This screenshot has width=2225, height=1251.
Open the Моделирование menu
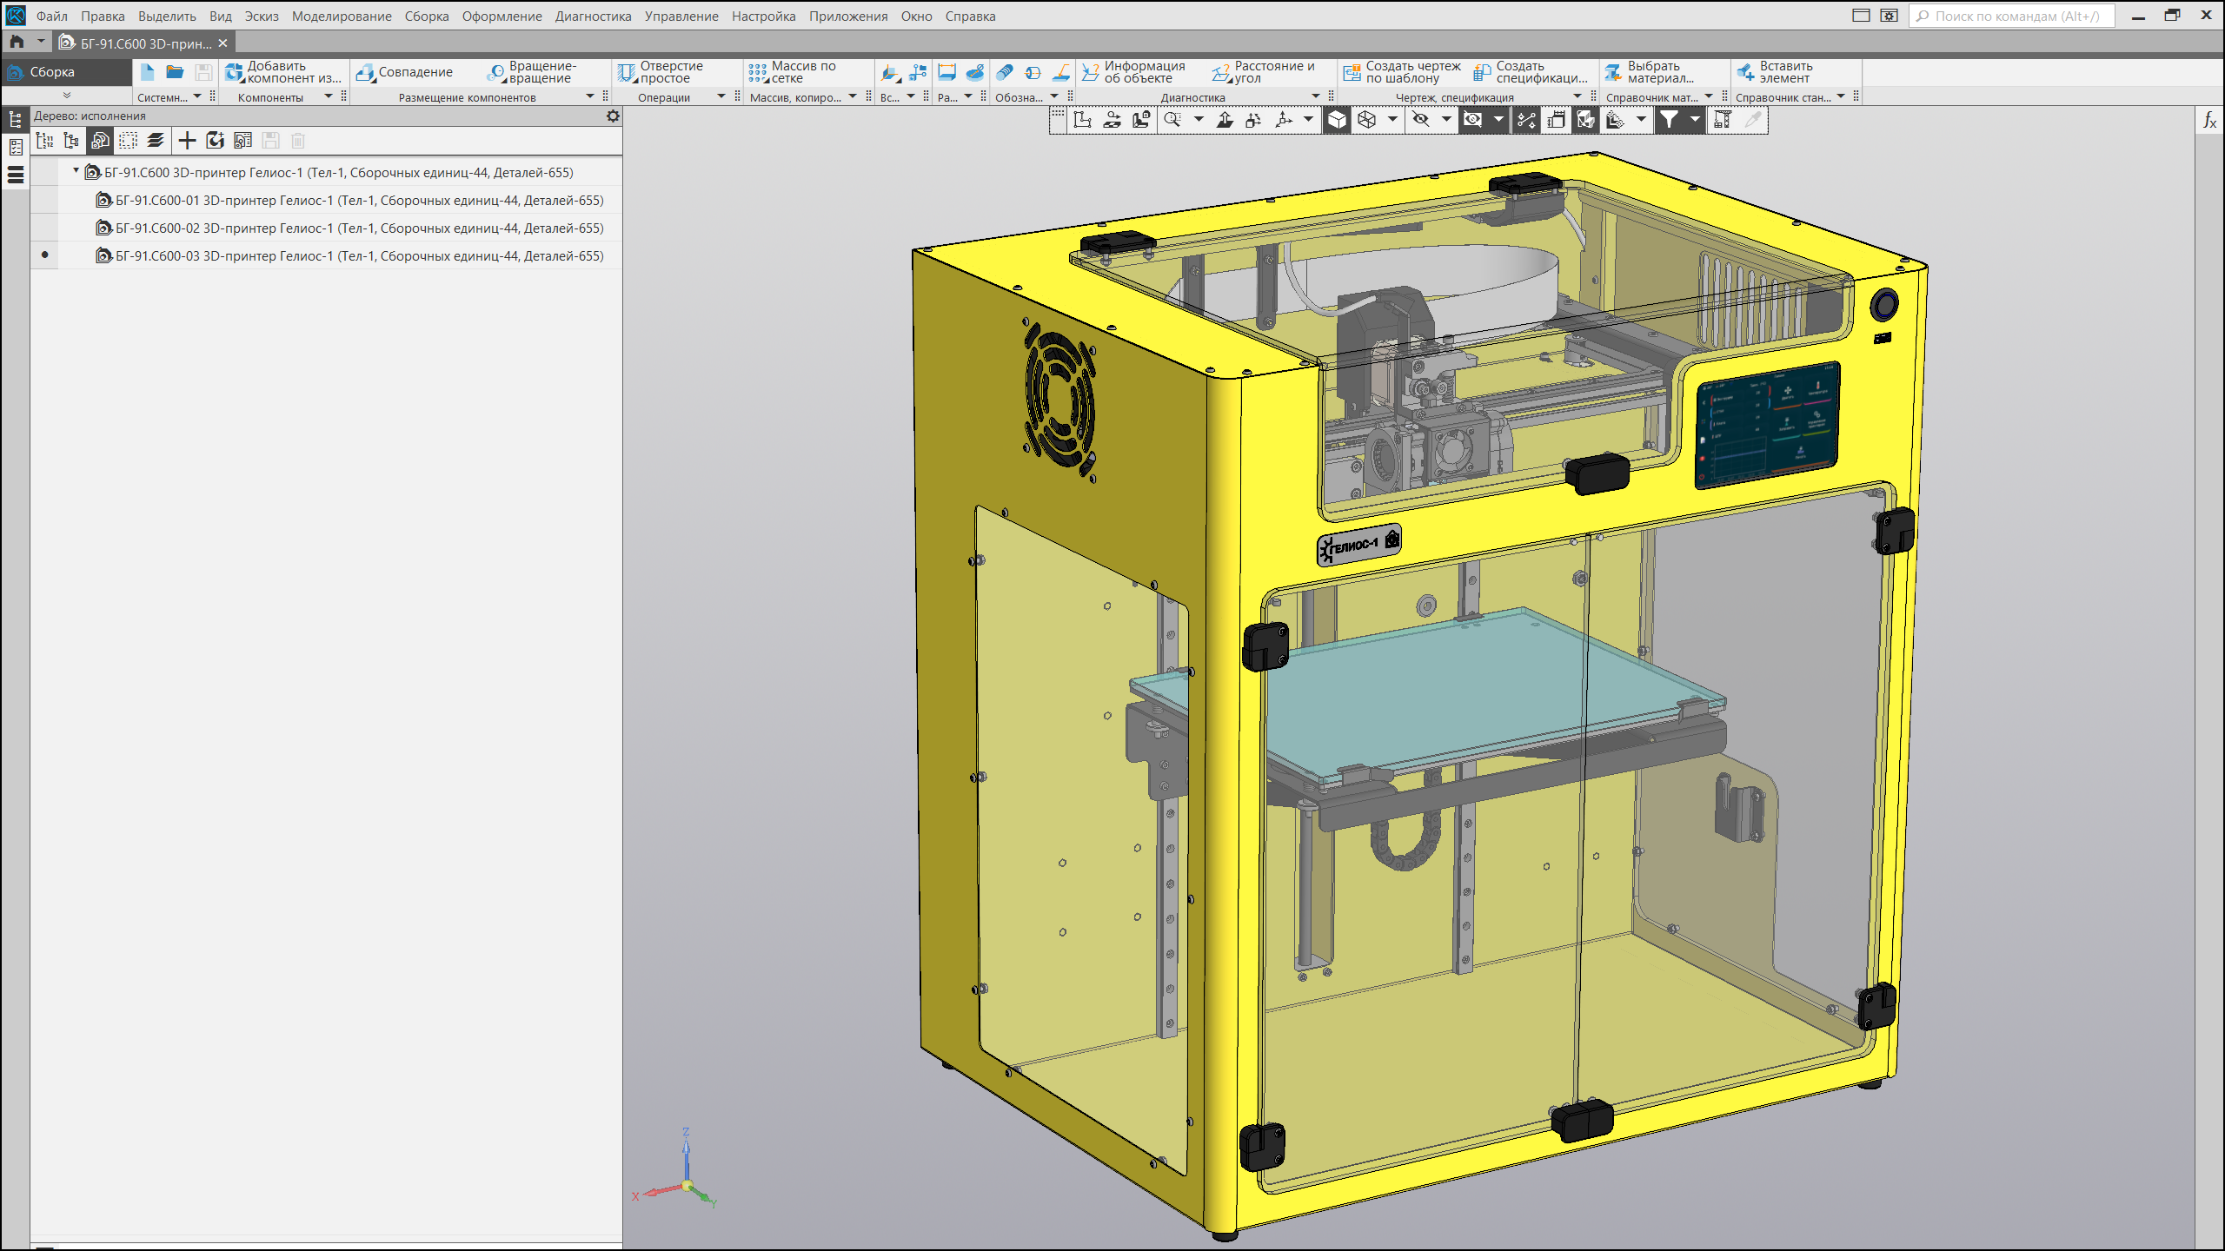(341, 16)
